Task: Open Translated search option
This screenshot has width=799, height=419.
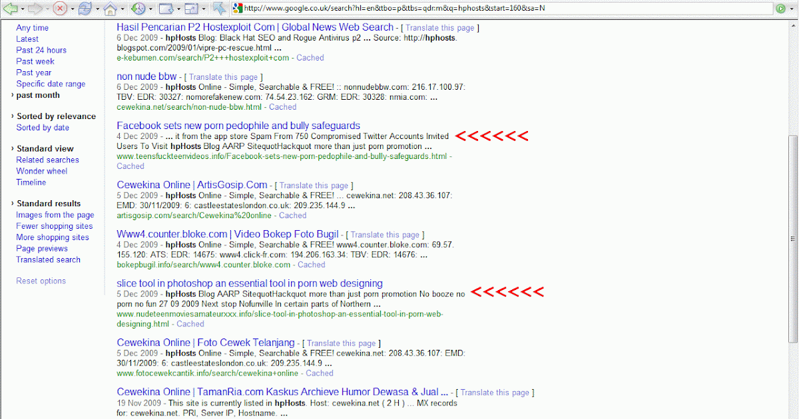Action: pyautogui.click(x=48, y=260)
